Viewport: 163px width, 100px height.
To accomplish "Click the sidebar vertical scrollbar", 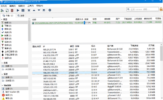I will coord(29,31).
